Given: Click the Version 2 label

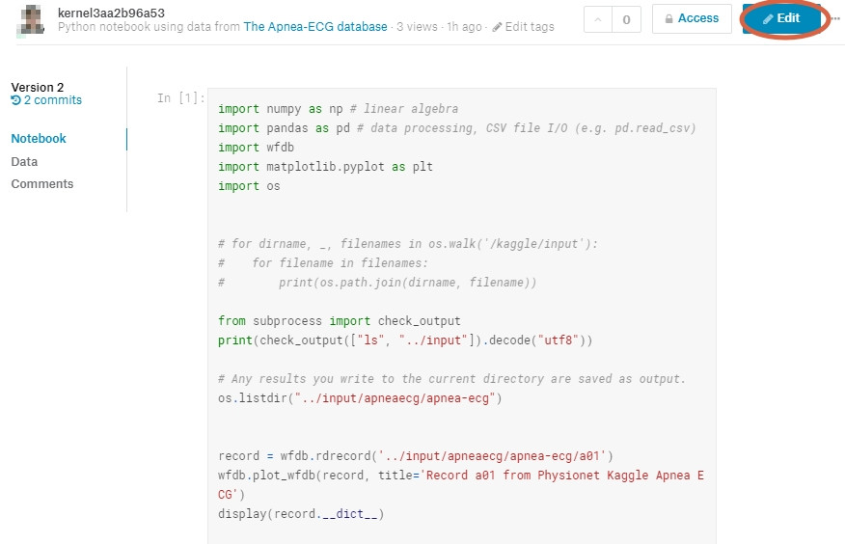Looking at the screenshot, I should click(38, 87).
